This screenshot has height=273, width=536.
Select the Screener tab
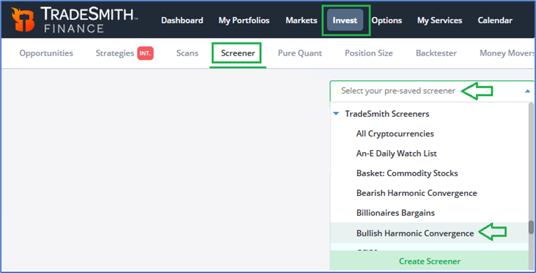238,53
